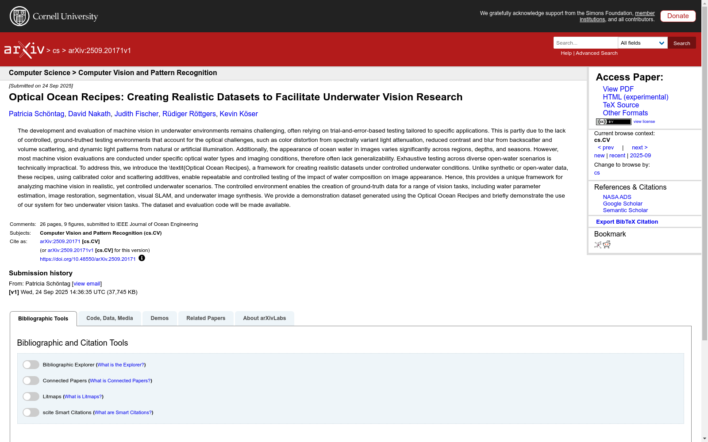Click the view email link

pos(87,284)
